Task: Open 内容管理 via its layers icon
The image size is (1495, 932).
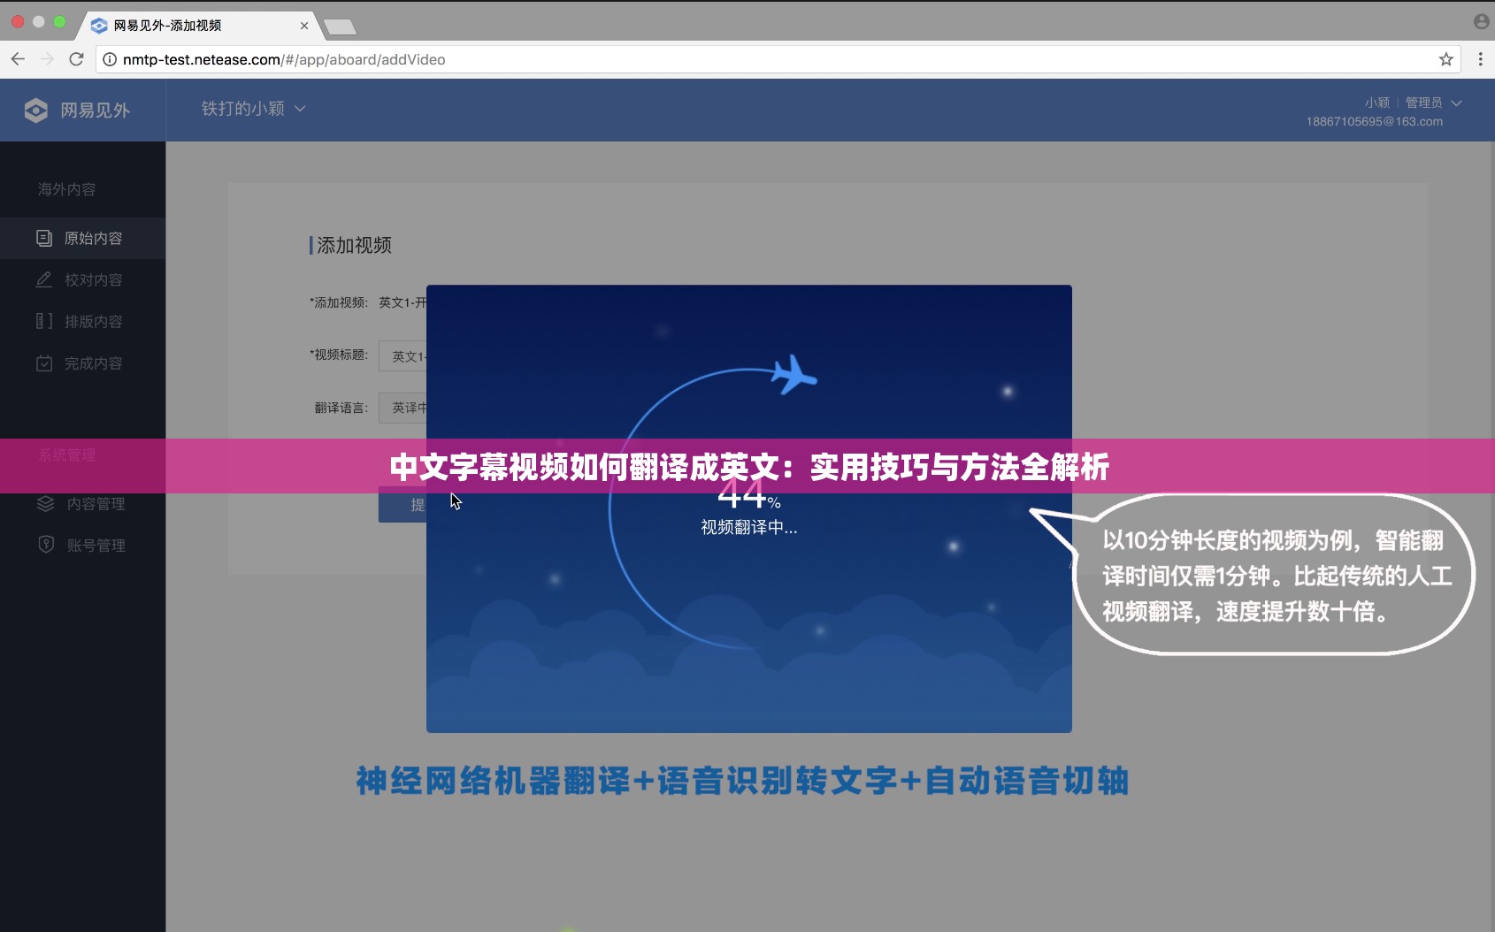Action: 46,504
